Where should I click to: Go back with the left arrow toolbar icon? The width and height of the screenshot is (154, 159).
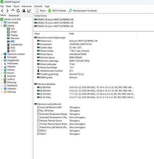pos(2,11)
